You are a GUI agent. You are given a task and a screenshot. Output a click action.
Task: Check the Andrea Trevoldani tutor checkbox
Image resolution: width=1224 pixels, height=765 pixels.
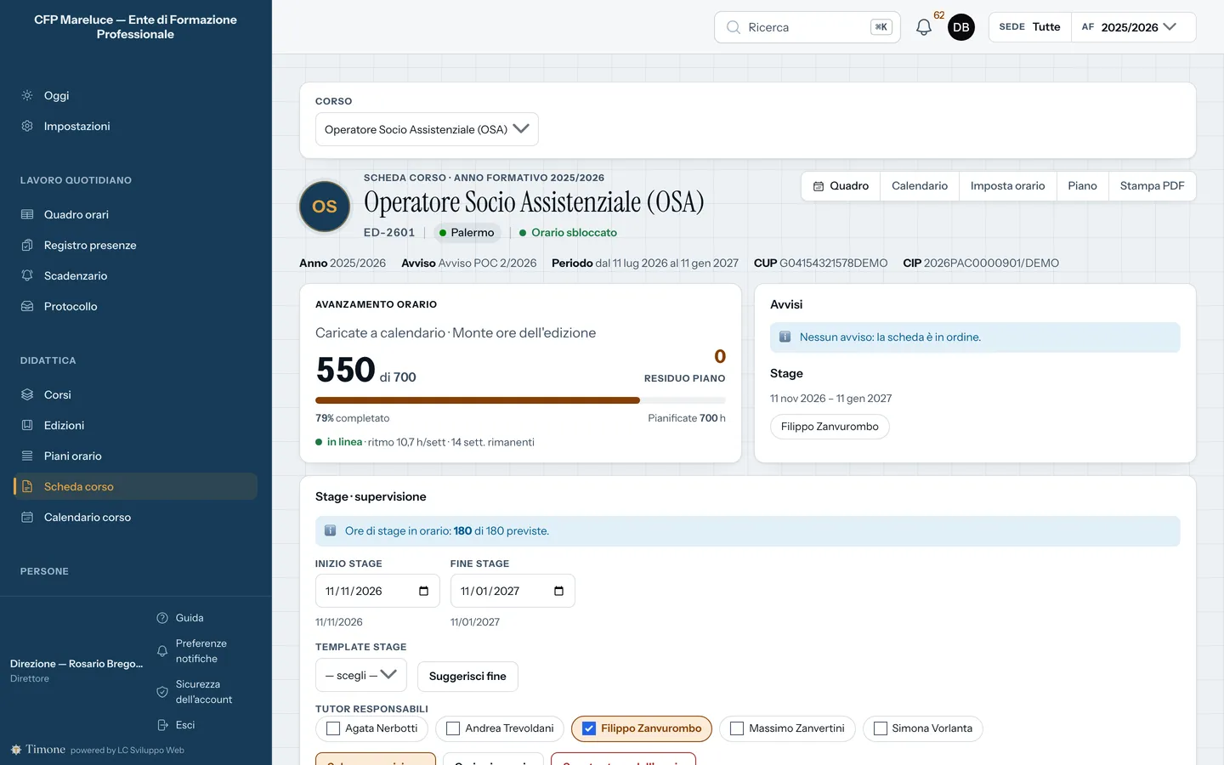coord(453,728)
